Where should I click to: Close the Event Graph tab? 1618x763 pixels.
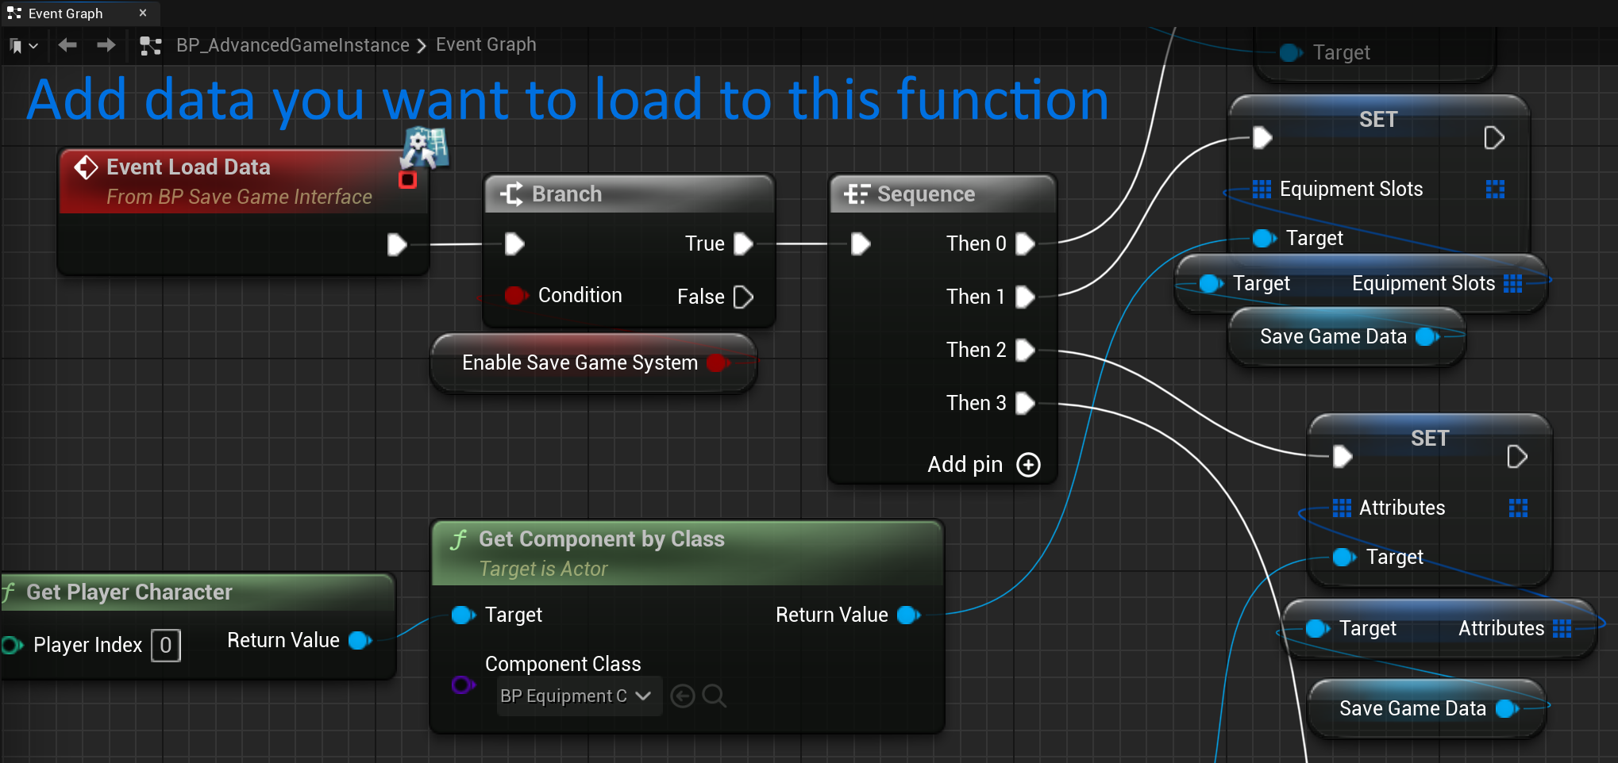(x=143, y=13)
